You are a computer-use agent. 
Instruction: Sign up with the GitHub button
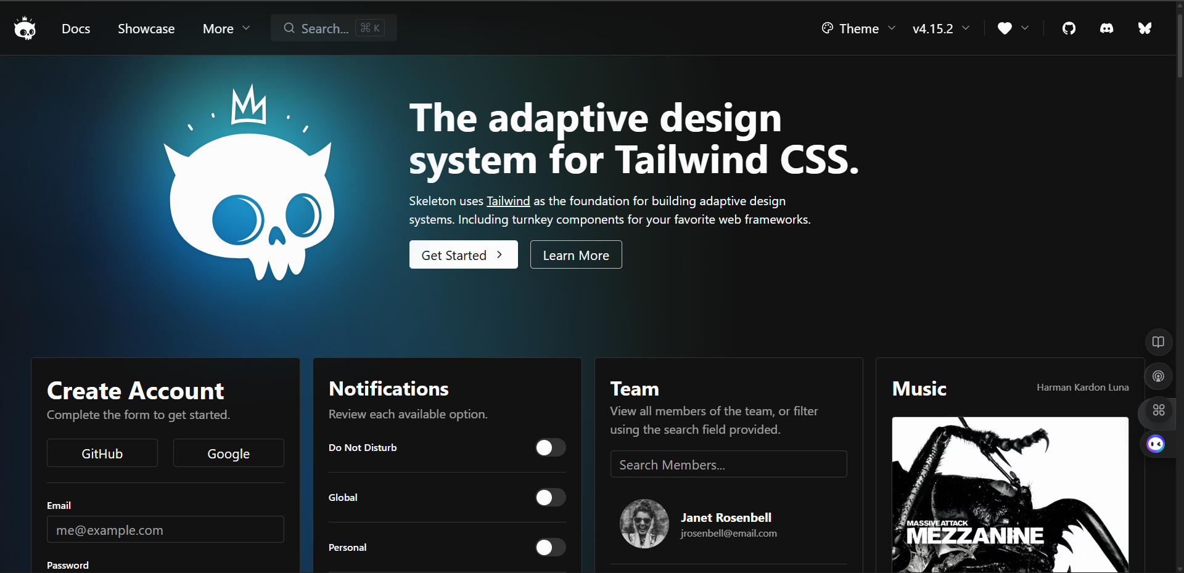pos(102,453)
